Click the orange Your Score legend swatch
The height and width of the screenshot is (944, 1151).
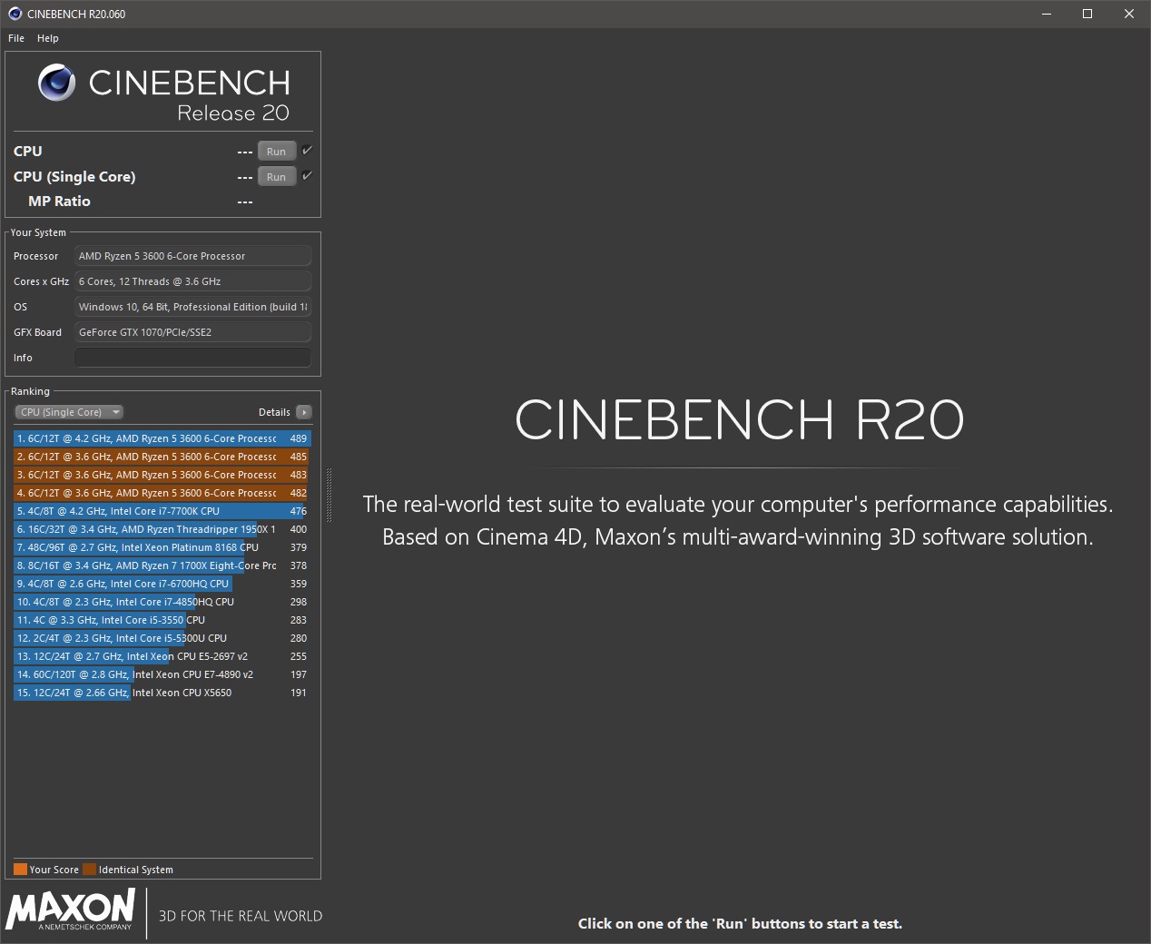[x=20, y=870]
